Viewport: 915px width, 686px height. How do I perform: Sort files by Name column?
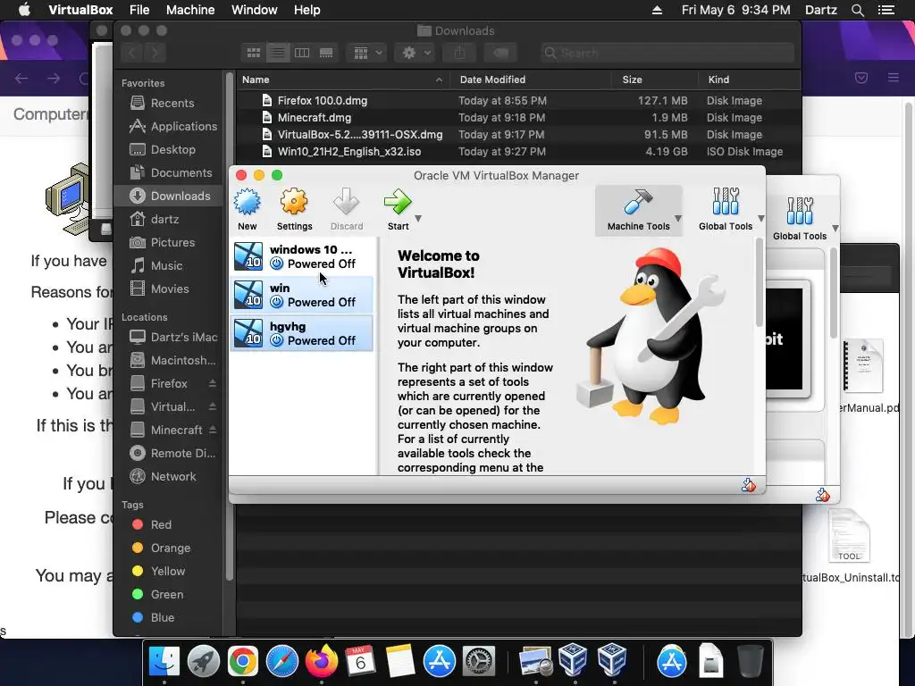[342, 79]
